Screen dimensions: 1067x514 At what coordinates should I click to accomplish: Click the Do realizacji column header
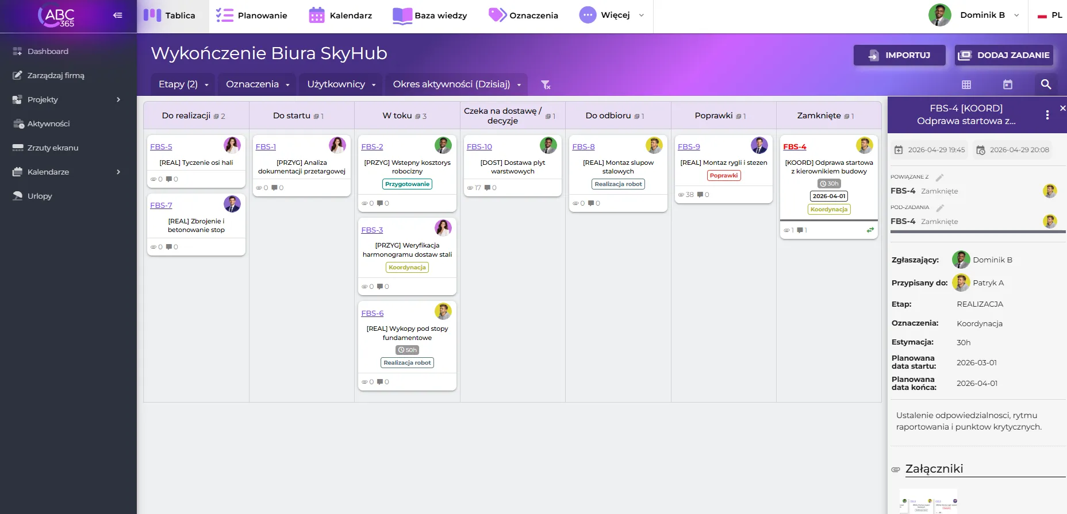pyautogui.click(x=196, y=115)
